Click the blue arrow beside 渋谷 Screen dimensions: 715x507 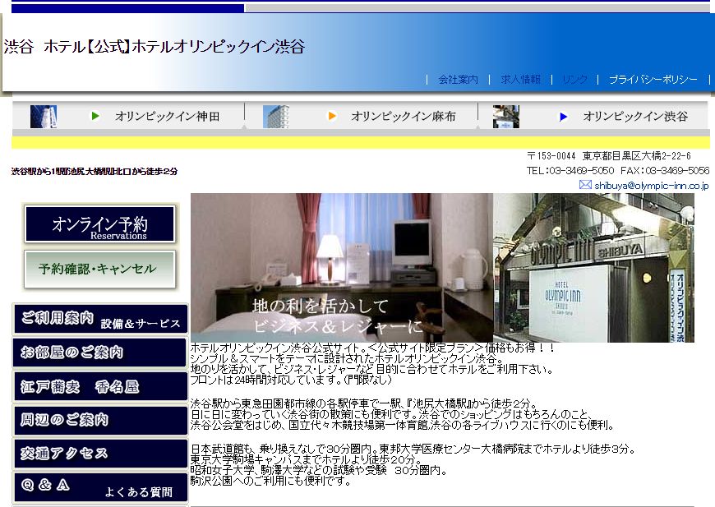click(x=563, y=117)
